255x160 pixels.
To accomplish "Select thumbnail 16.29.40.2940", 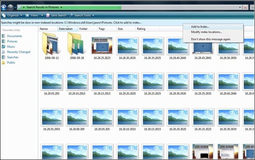I will click(228, 82).
